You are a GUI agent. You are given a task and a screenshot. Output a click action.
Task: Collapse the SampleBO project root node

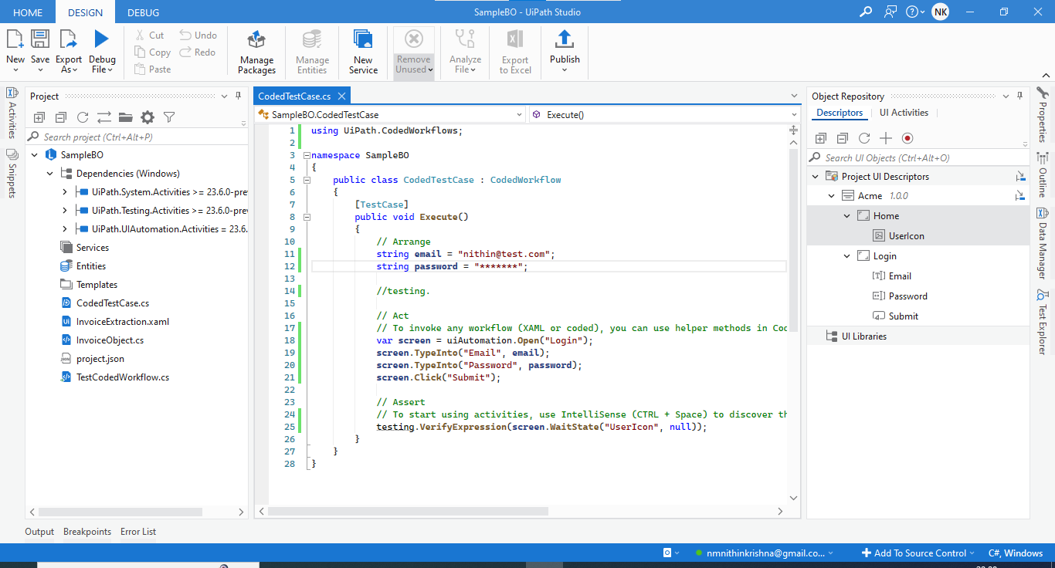34,155
